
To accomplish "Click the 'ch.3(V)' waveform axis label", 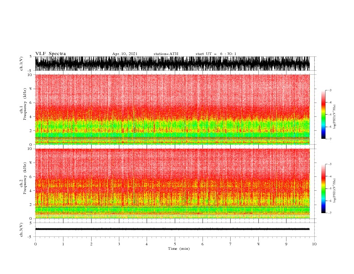I will click(21, 230).
